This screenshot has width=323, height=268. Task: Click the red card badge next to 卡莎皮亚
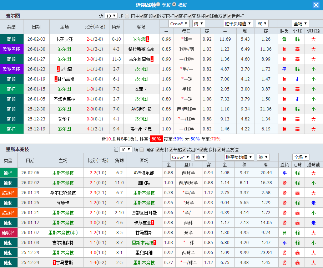[152, 223]
